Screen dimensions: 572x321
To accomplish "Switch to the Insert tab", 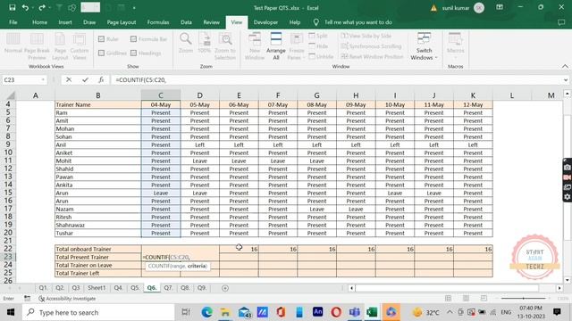I will (65, 22).
